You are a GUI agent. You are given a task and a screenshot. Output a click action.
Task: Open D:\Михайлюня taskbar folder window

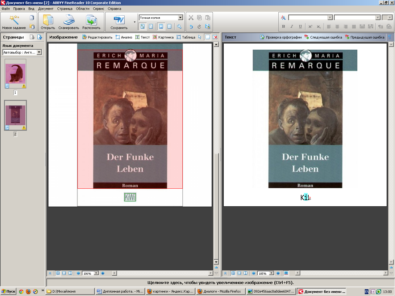tap(70, 291)
